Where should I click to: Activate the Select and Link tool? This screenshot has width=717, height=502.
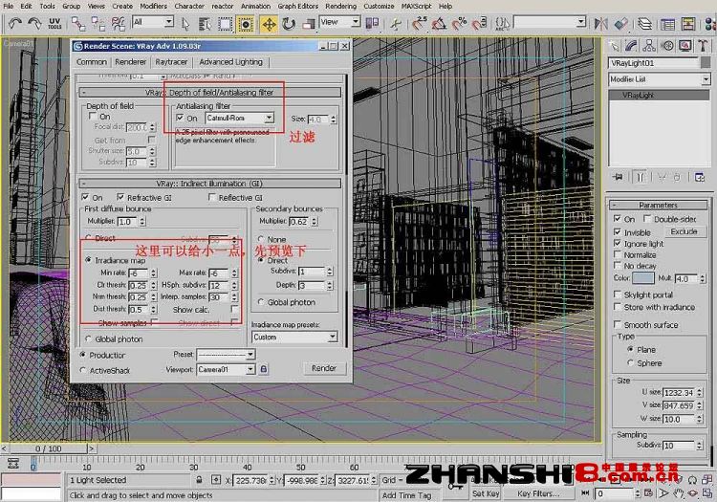click(x=78, y=23)
